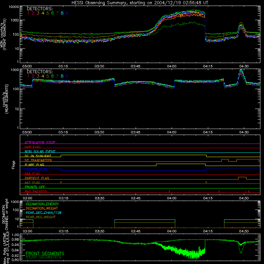Click the olive flag label below PARTICLE_FLAG
Screen dimensions: 264x264
[32, 182]
